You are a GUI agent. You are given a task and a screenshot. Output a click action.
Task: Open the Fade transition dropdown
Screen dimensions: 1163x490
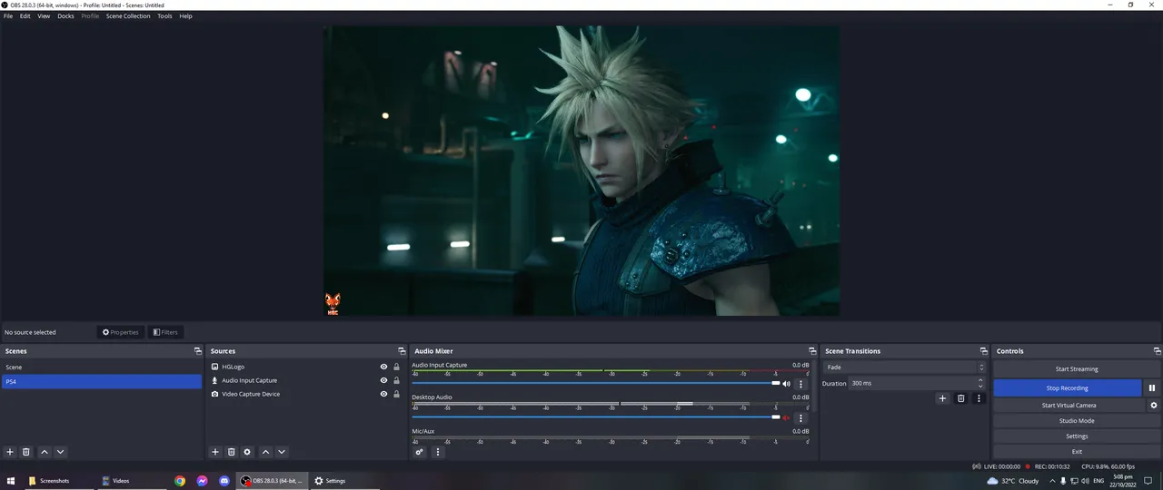pos(904,367)
